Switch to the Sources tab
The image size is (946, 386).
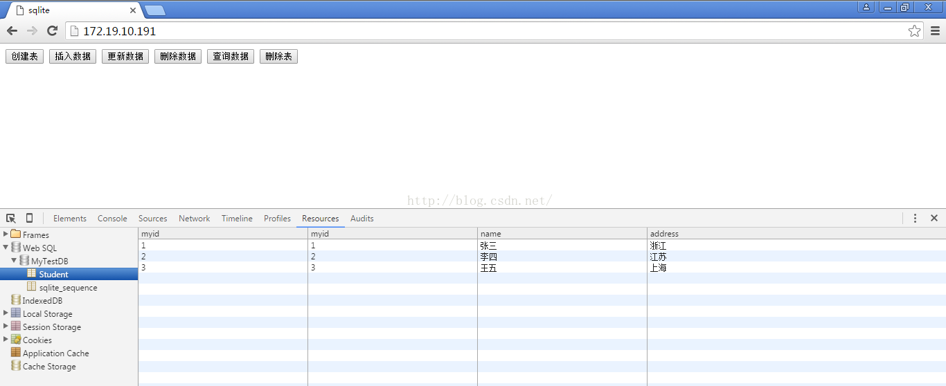coord(153,219)
